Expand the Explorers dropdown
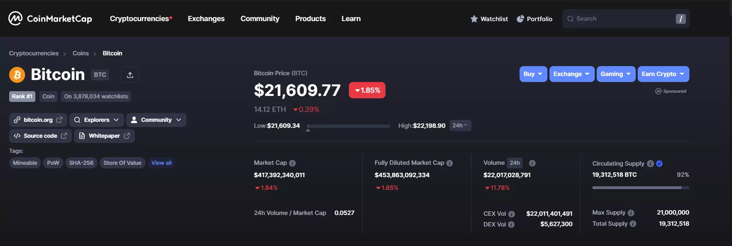The height and width of the screenshot is (246, 732). click(x=97, y=120)
